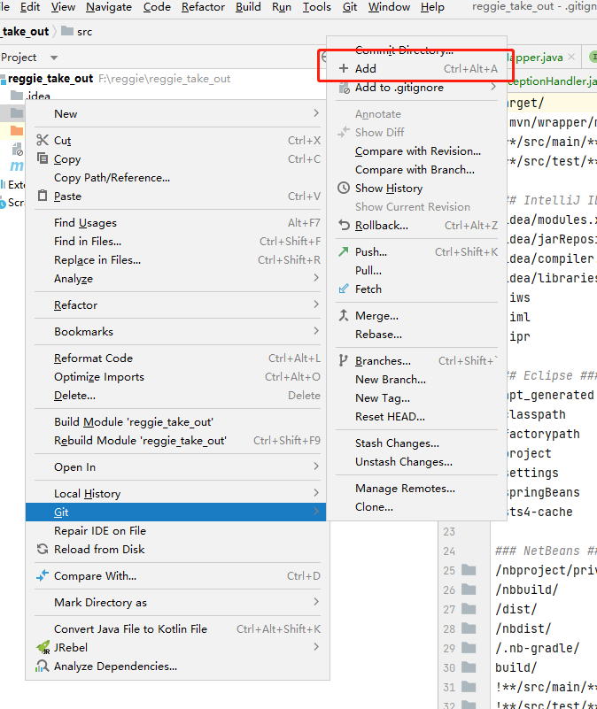The image size is (597, 709).
Task: Click the Analyze Dependencies chart icon
Action: coord(43,666)
